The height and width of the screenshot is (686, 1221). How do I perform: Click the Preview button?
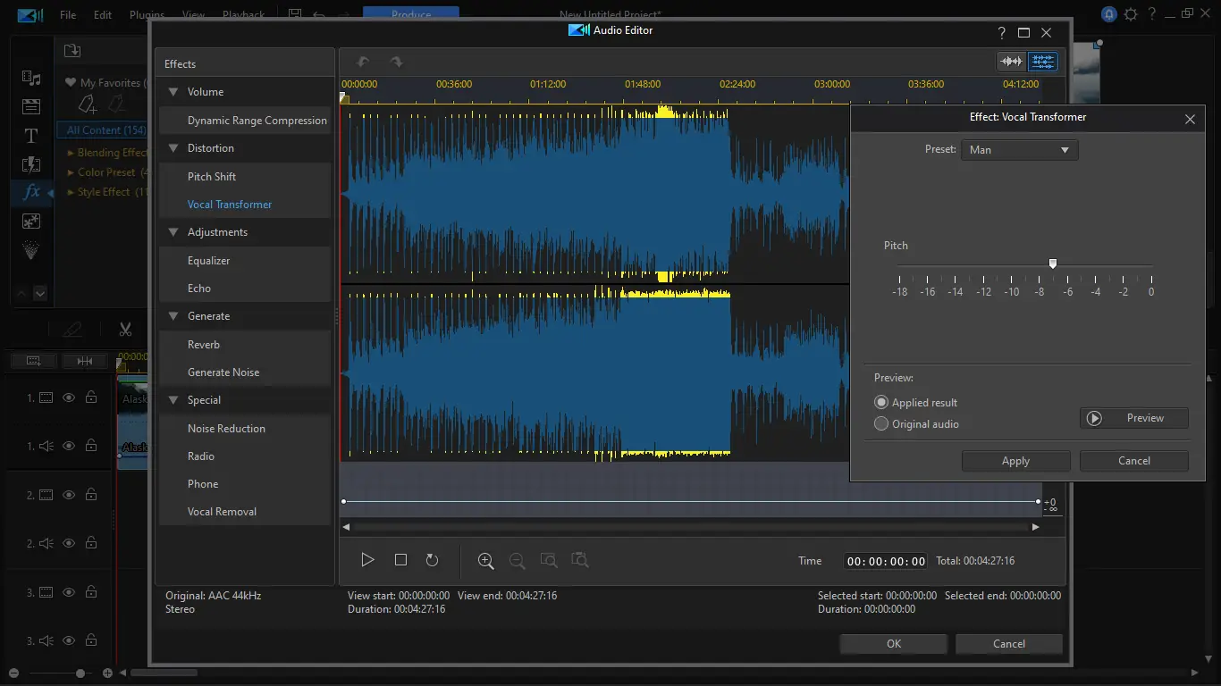point(1133,418)
